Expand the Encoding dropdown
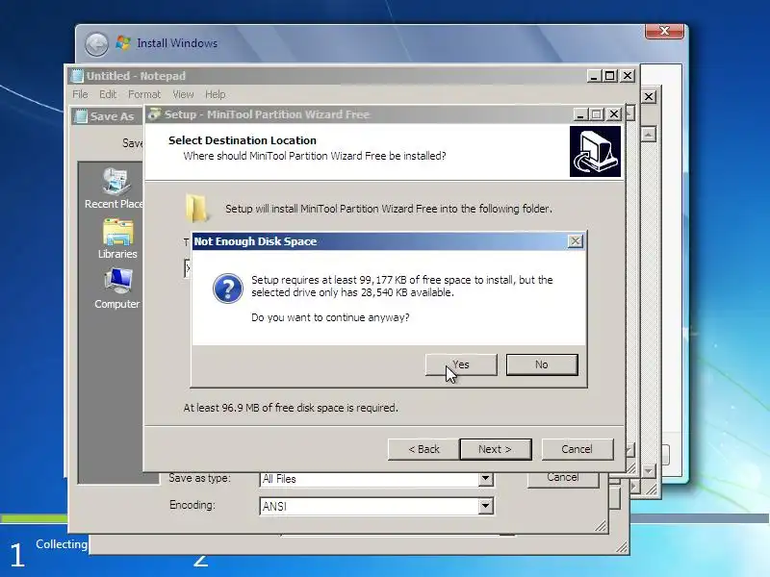This screenshot has height=577, width=770. pyautogui.click(x=486, y=506)
